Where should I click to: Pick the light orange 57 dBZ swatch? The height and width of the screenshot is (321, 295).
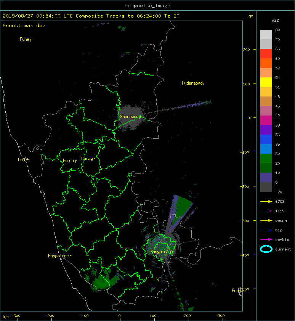coord(266,72)
